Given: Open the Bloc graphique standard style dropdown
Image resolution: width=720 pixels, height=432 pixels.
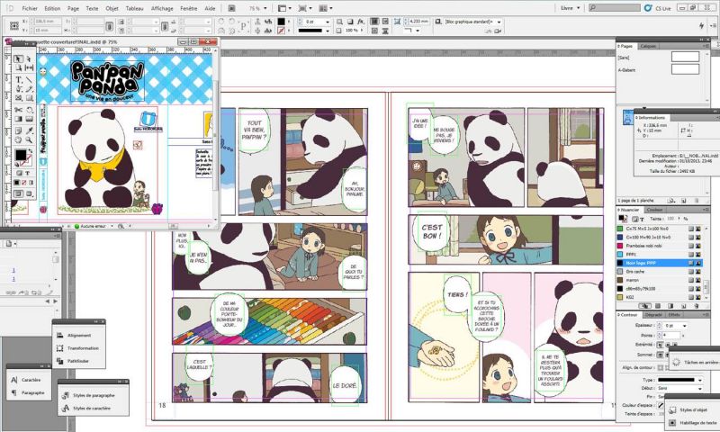Looking at the screenshot, I should pos(499,22).
